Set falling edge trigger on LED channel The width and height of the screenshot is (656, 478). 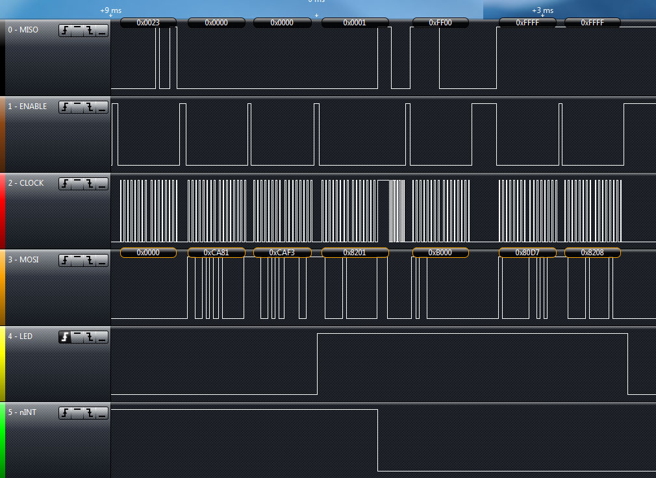[90, 337]
